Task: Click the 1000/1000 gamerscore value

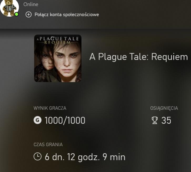Action: click(x=65, y=120)
